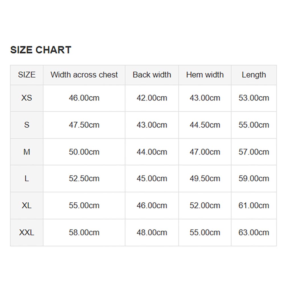Image resolution: width=285 pixels, height=285 pixels.
Task: Select the 49.50cm hem width cell
Action: [x=205, y=179]
